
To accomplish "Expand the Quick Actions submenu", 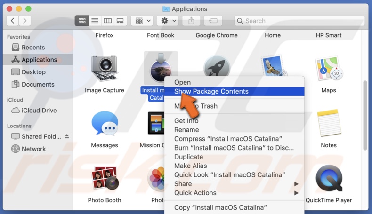I will point(235,193).
